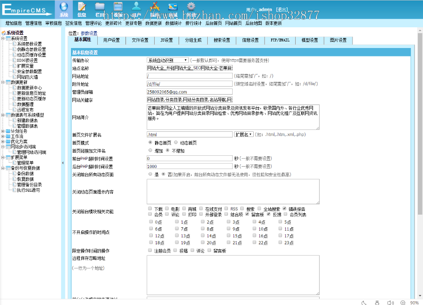
Task: Collapse the 备份与恢复数据 tree node
Action: 3,168
